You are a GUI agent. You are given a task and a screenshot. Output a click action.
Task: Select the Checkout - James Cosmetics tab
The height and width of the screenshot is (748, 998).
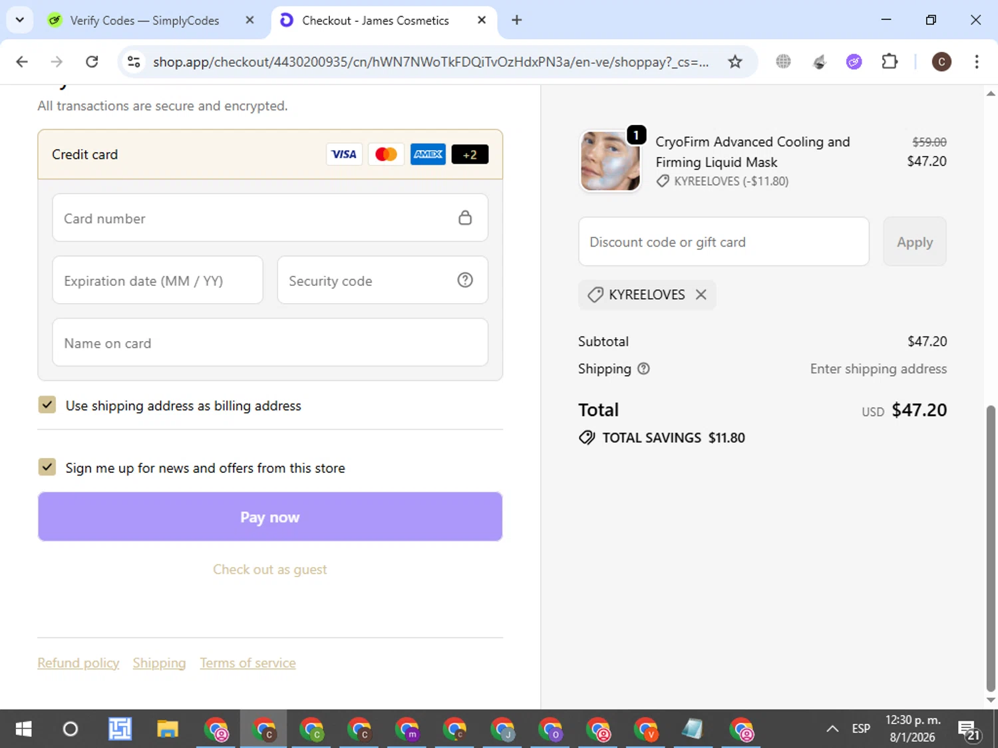(x=375, y=21)
